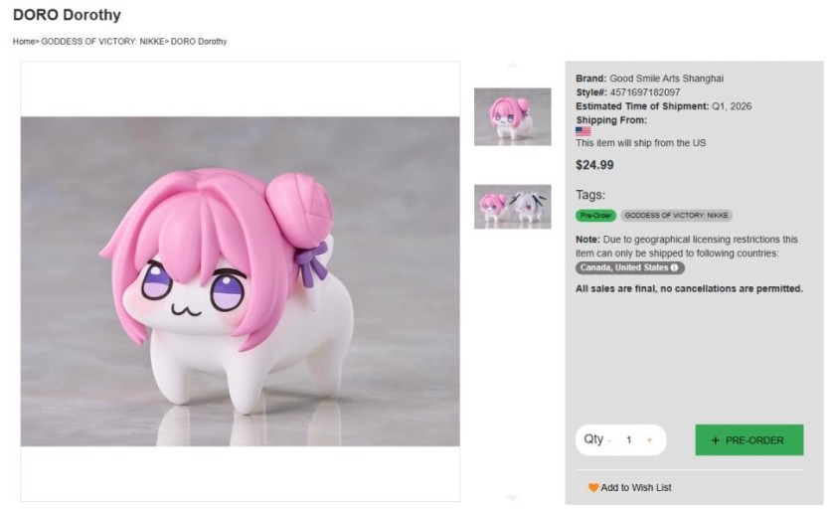Click the DORO Dorothy breadcrumb item
Image resolution: width=830 pixels, height=509 pixels.
click(199, 42)
